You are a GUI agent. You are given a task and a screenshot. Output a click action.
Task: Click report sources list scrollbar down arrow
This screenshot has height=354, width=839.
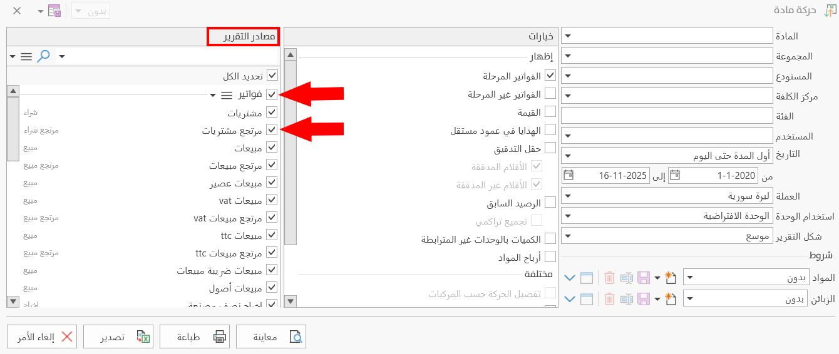(x=13, y=302)
